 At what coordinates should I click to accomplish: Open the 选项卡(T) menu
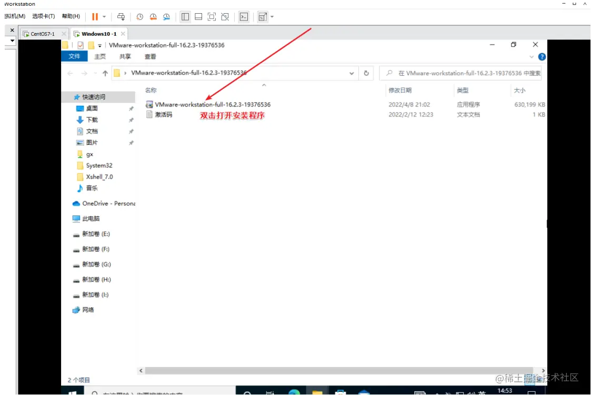(43, 16)
